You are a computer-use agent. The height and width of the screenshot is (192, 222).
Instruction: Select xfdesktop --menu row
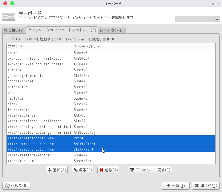pos(111,161)
